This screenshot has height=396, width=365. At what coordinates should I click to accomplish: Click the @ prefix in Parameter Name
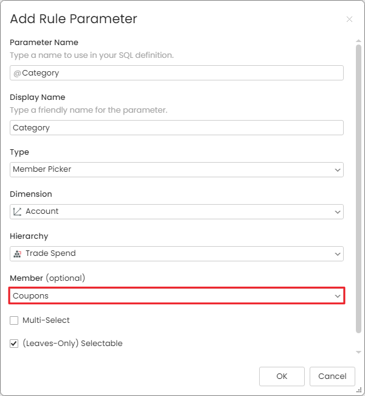(17, 73)
